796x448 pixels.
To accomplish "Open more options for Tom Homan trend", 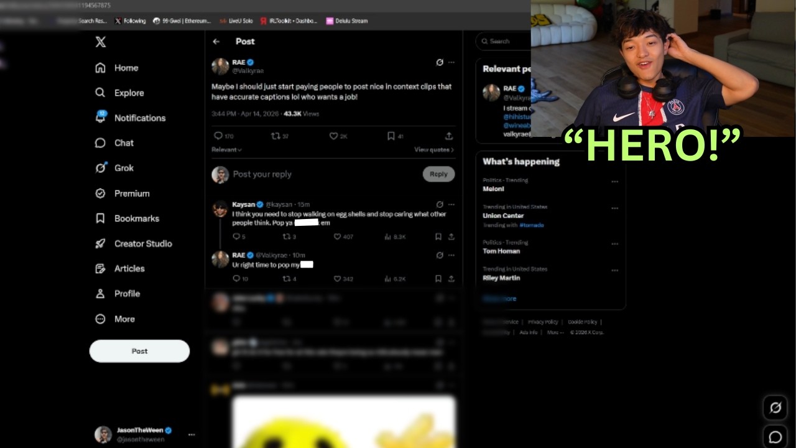I will 614,244.
